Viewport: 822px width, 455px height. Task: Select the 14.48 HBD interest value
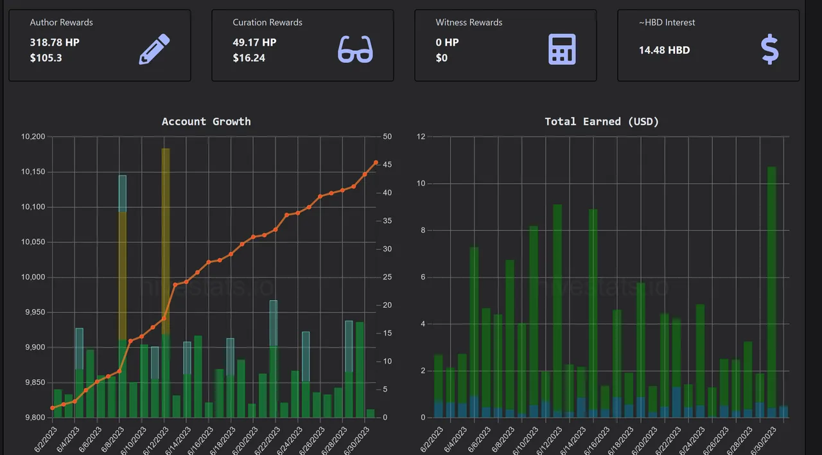[x=664, y=50]
